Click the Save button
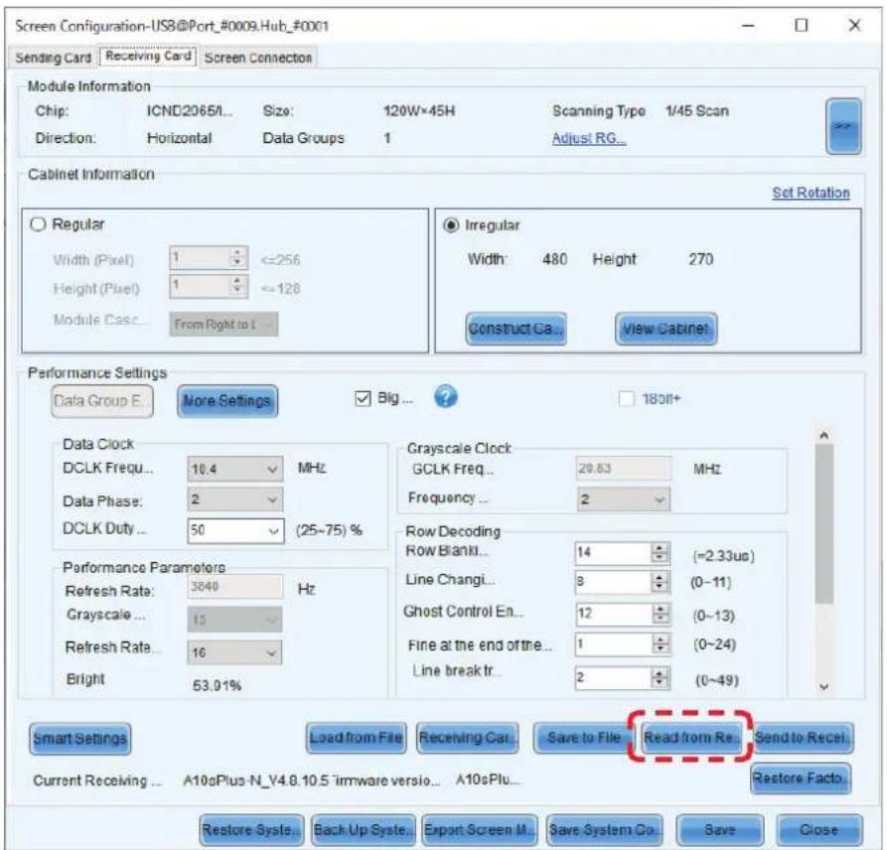887x850 pixels. coord(719,830)
